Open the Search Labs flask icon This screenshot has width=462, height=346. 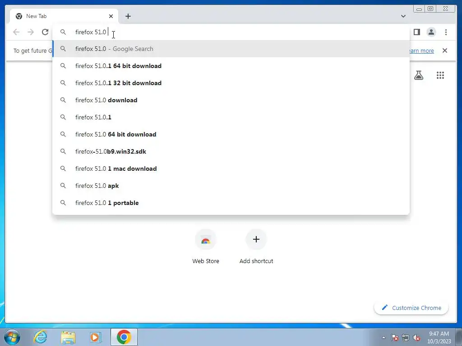419,75
